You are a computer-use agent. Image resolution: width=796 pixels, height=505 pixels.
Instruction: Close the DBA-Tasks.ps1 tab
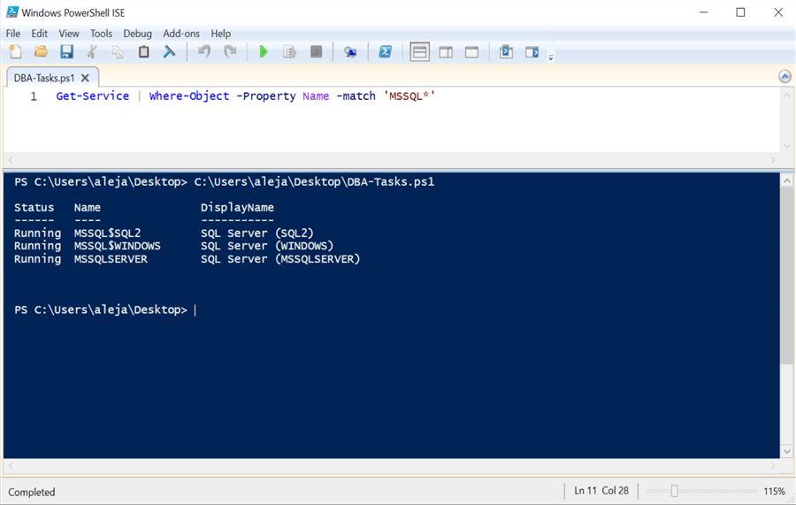85,78
